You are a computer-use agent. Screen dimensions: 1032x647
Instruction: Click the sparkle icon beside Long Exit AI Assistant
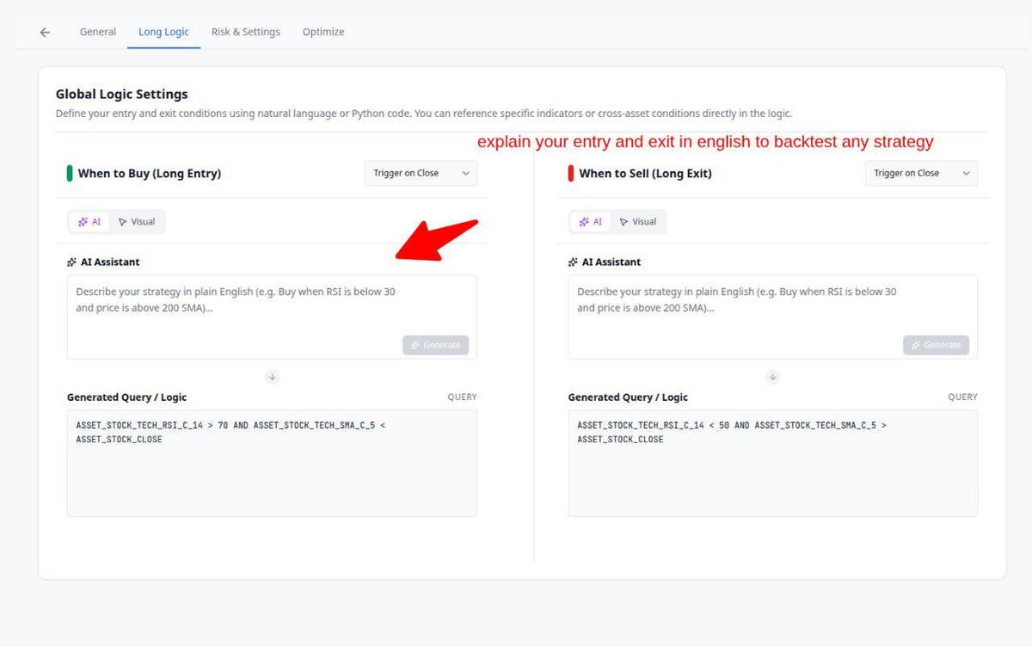[x=573, y=262]
